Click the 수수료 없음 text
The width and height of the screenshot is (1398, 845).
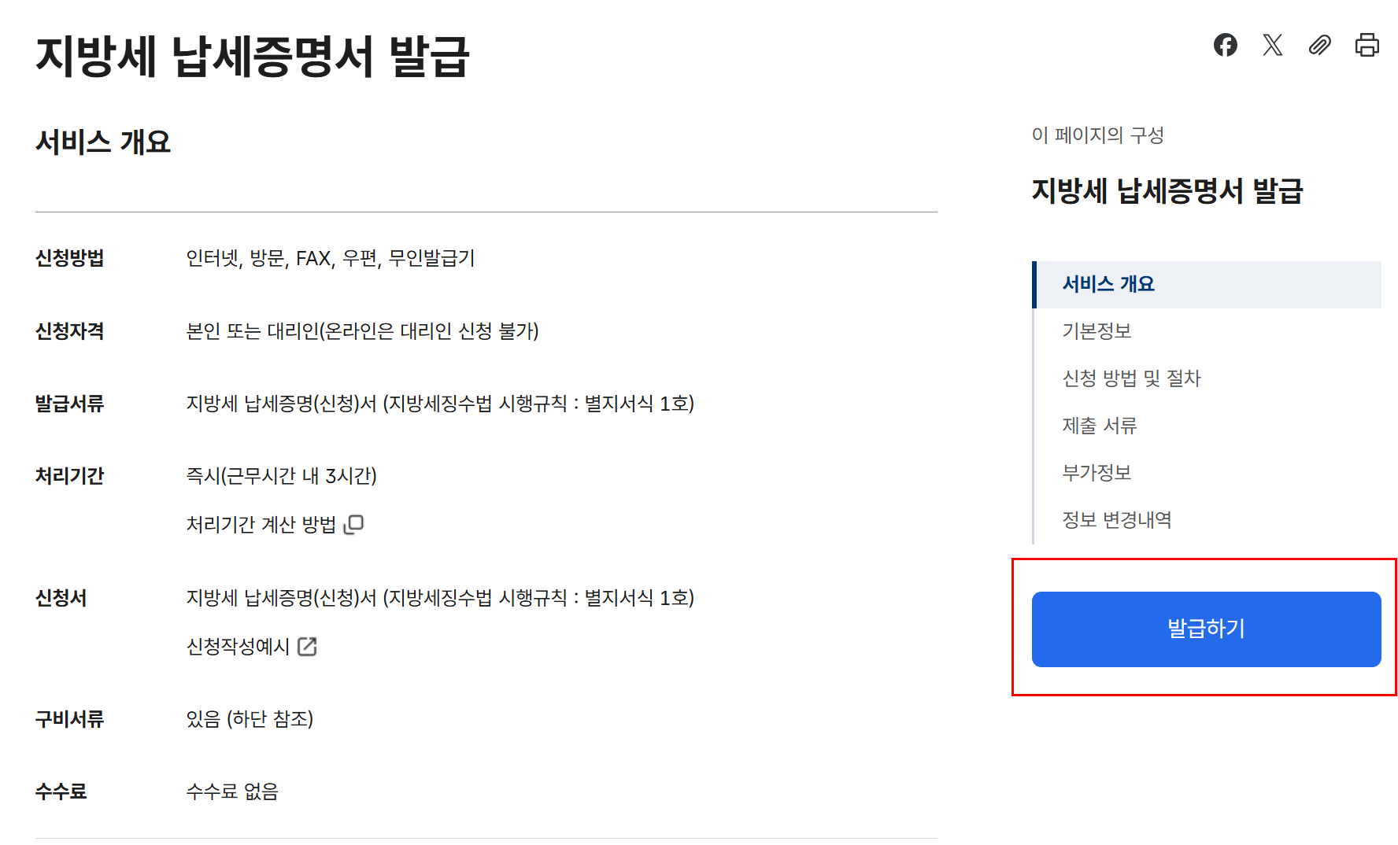click(x=232, y=791)
